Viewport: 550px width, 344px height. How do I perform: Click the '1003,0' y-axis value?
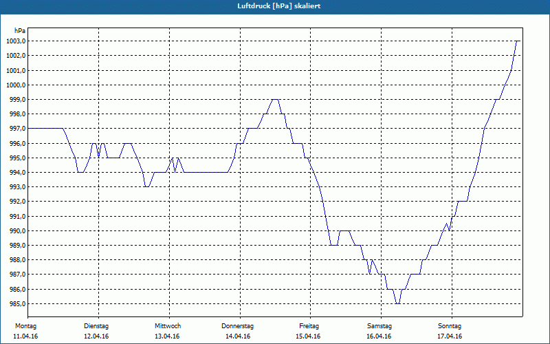tap(16, 41)
